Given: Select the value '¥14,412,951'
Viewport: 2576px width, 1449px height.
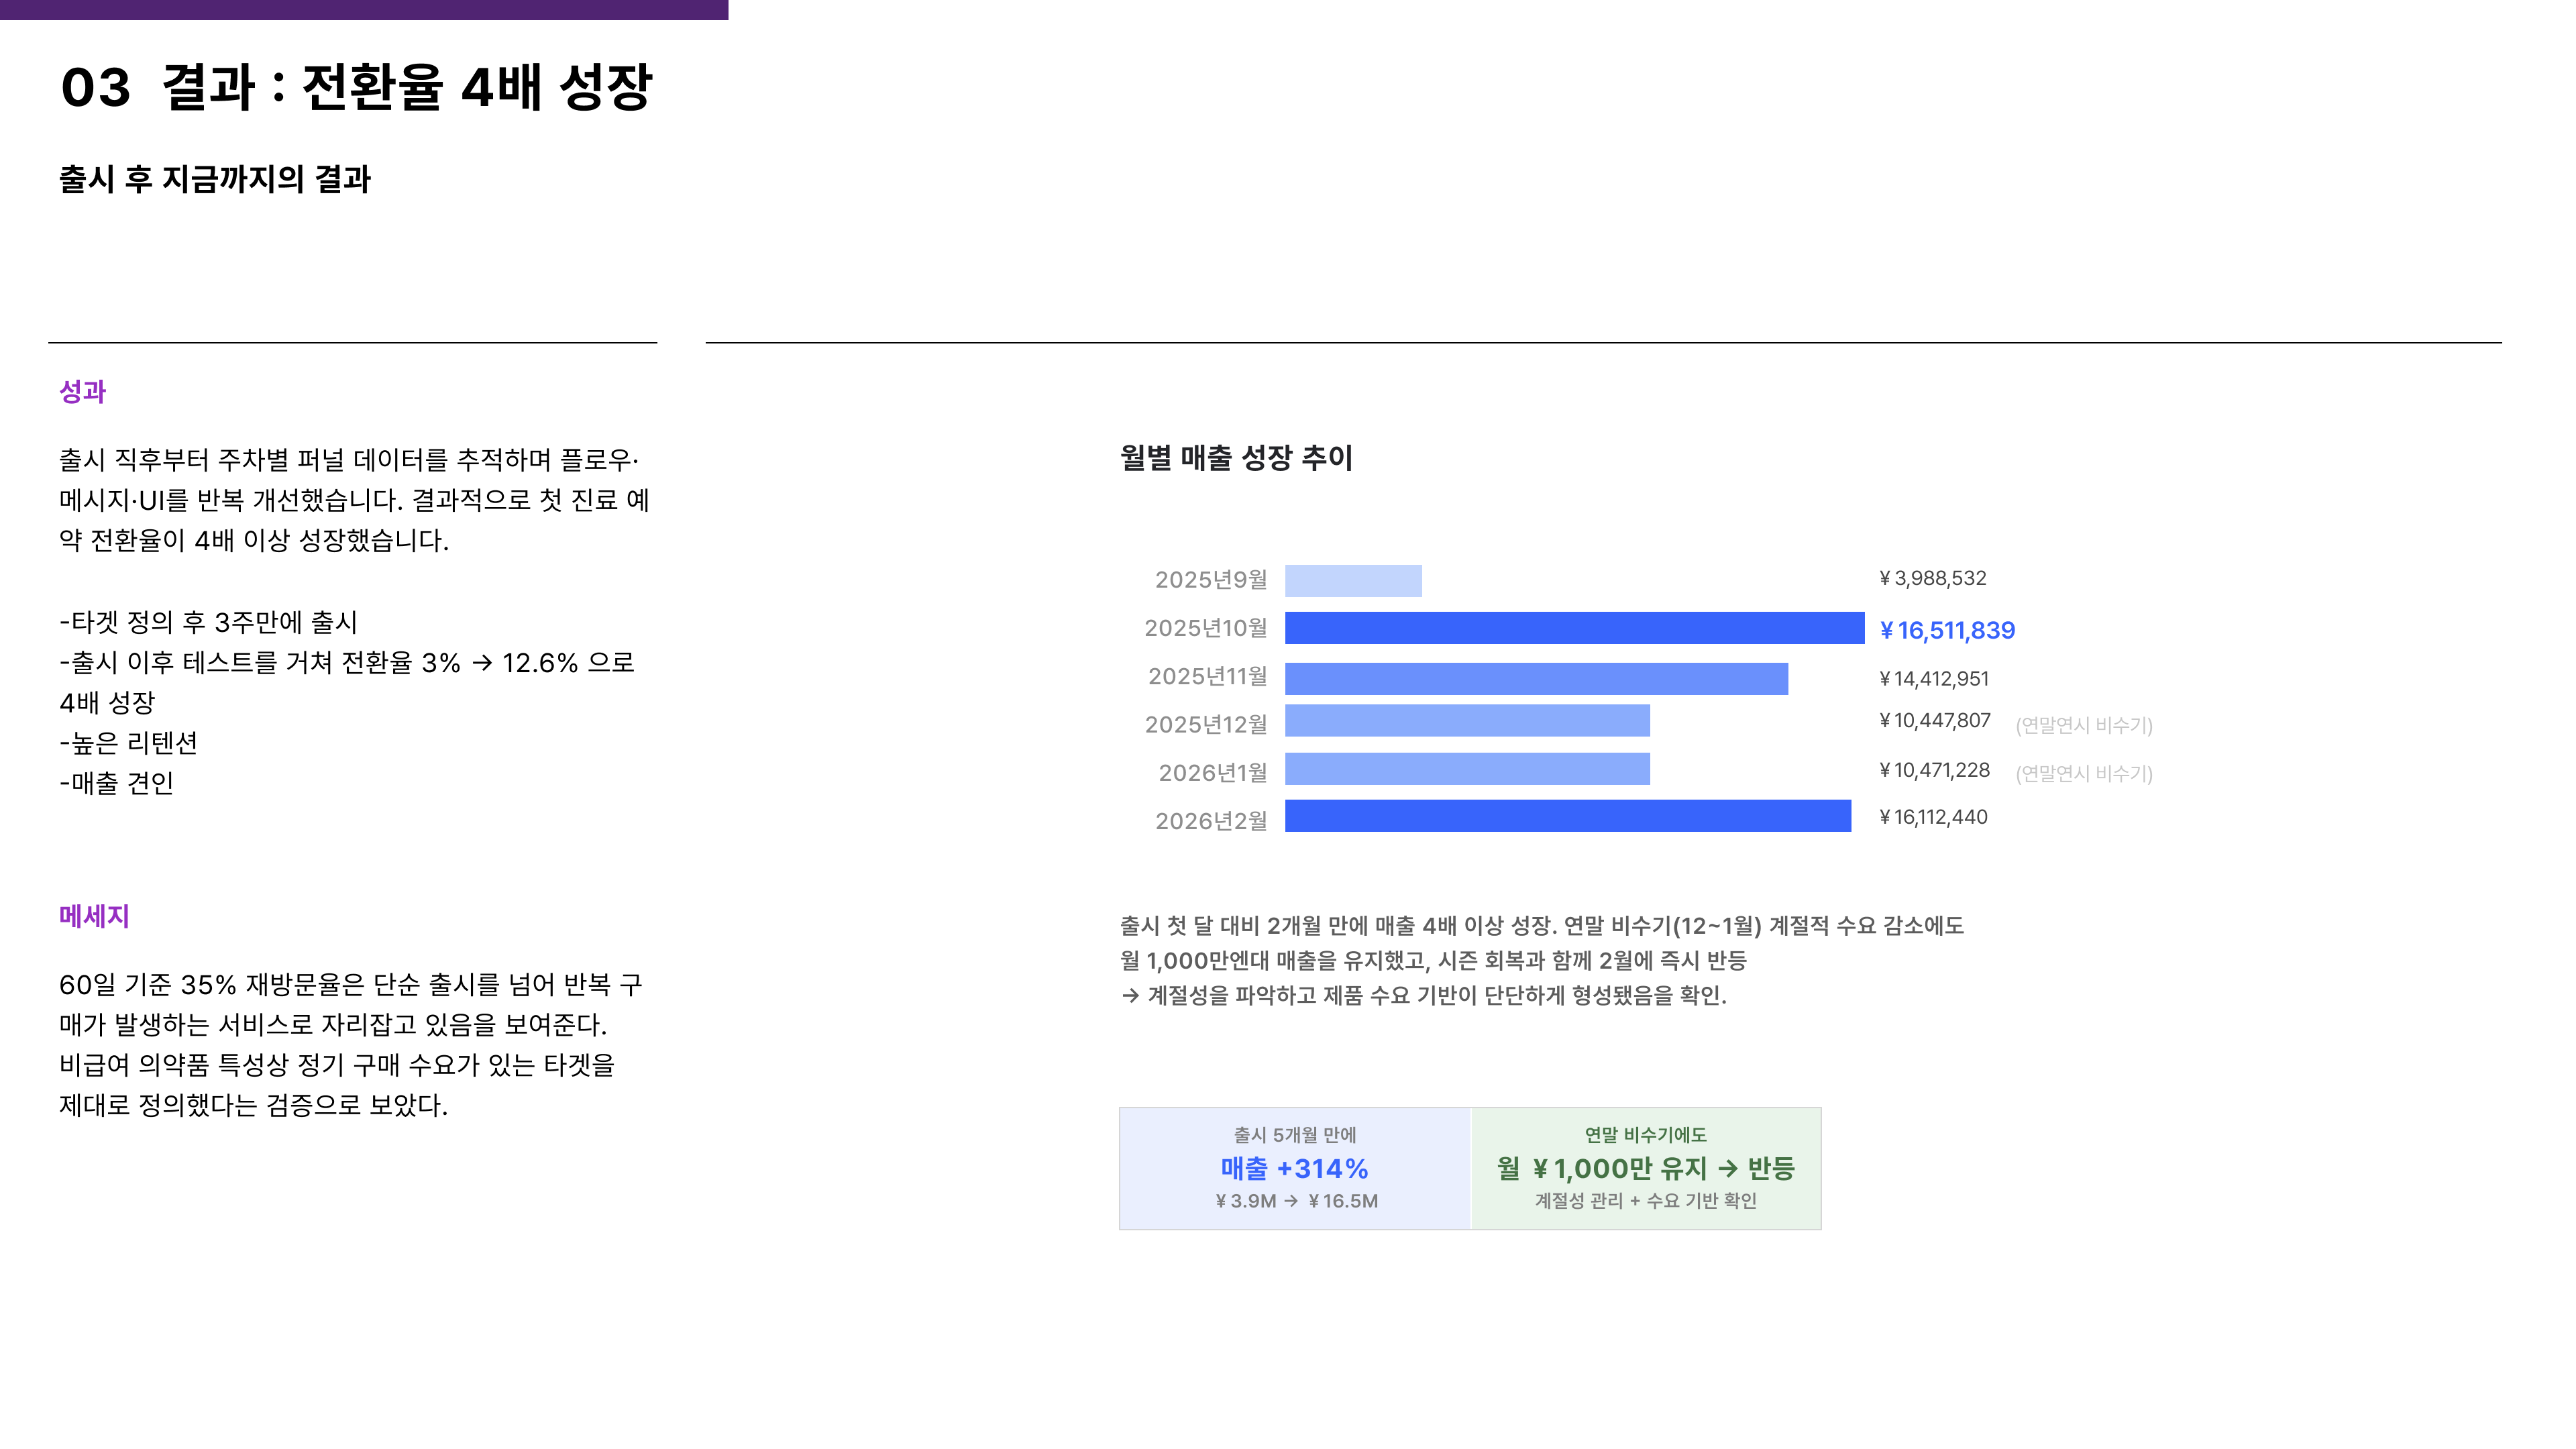Looking at the screenshot, I should click(x=1934, y=679).
